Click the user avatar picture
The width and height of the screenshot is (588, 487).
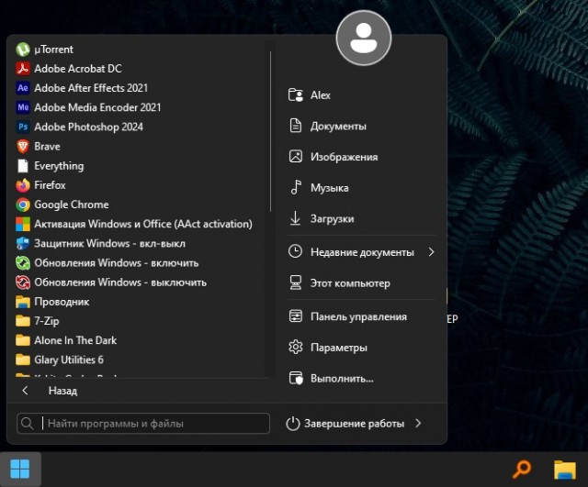(x=364, y=38)
